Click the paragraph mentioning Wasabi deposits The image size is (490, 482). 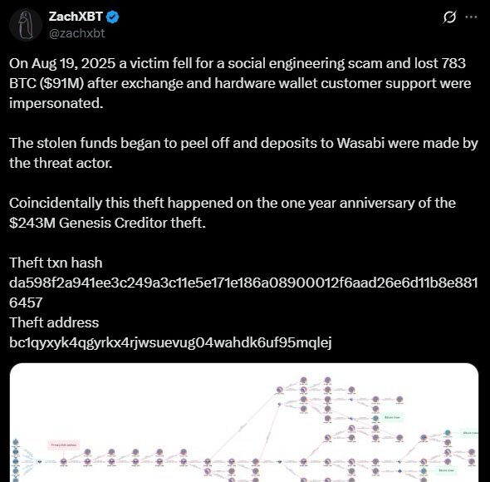pyautogui.click(x=243, y=153)
